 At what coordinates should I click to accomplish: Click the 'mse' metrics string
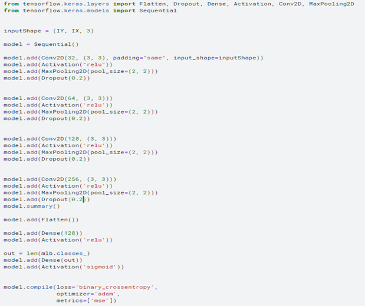pos(100,301)
